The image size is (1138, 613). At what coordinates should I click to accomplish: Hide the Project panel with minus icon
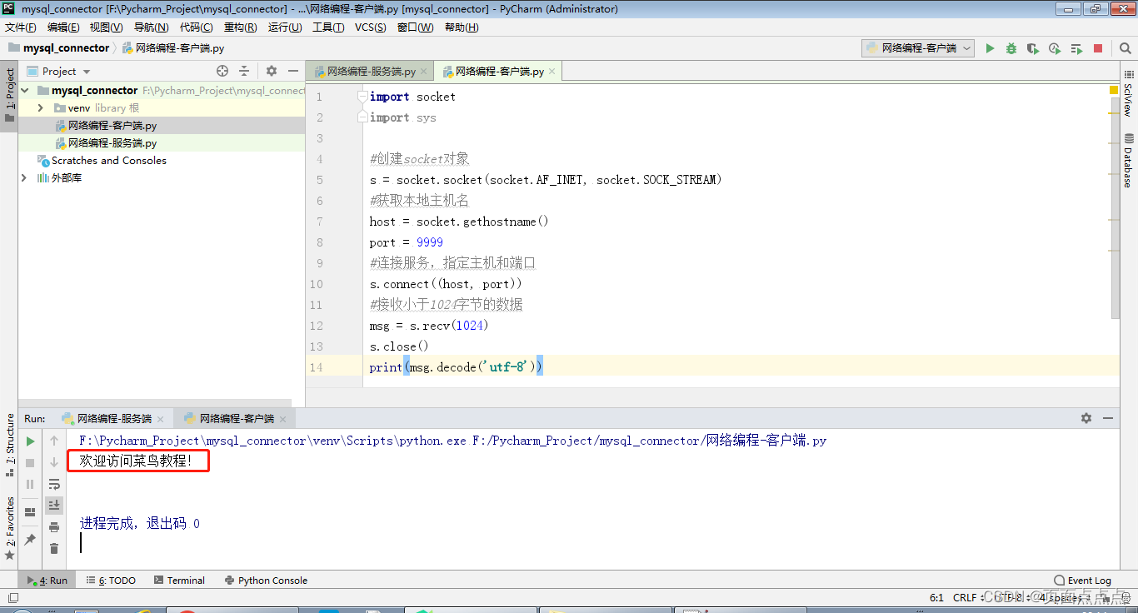[293, 72]
